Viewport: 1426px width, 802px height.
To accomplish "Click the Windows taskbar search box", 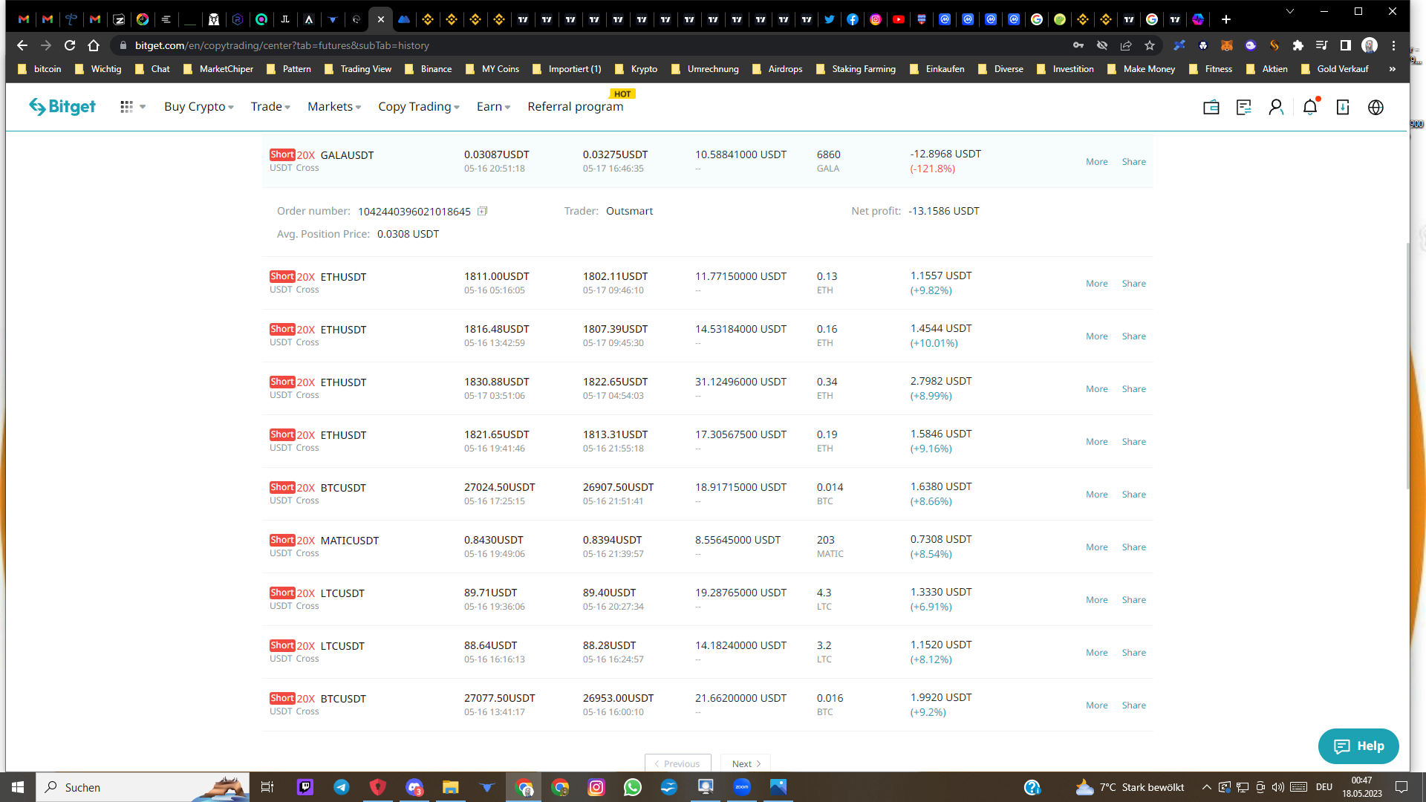I will coord(141,787).
